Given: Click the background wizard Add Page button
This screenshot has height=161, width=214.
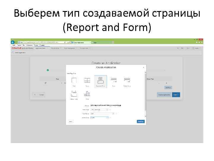Looking at the screenshot, I should (x=168, y=87).
